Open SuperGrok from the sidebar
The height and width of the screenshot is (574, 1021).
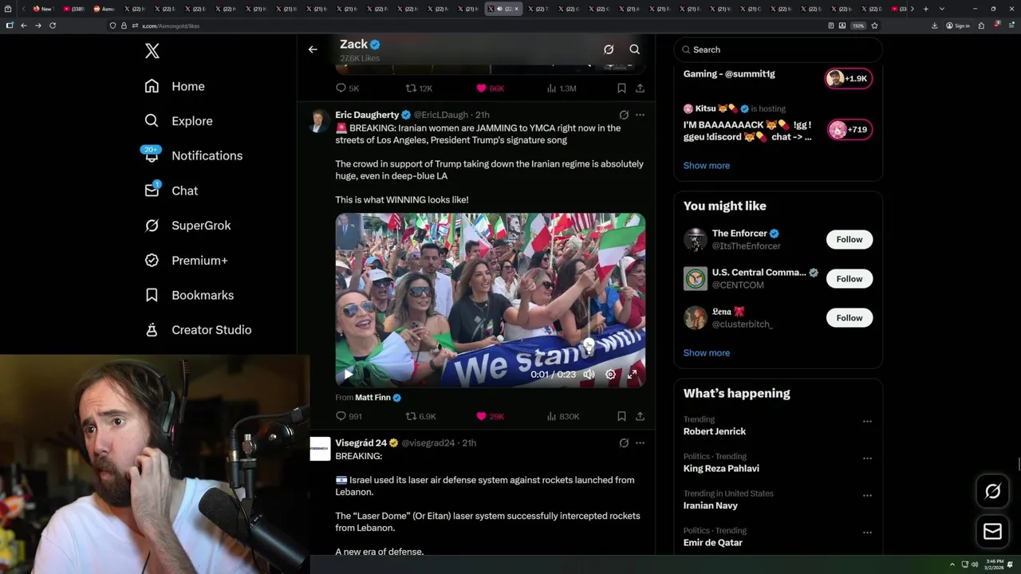point(187,226)
